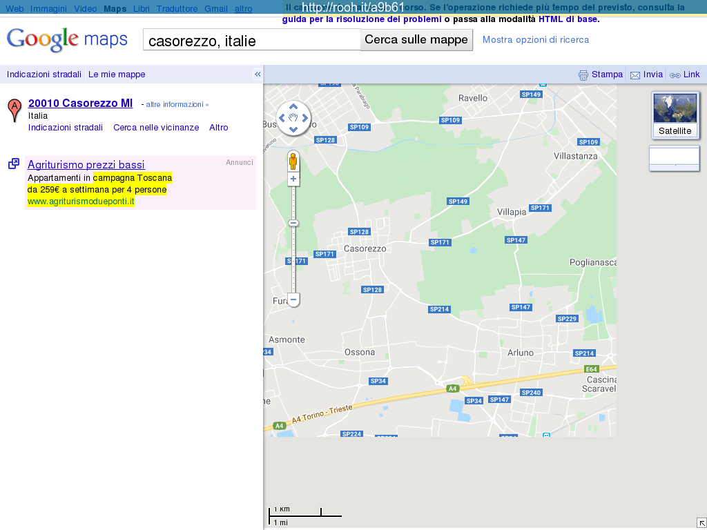Click the zoom slider handle

(293, 223)
